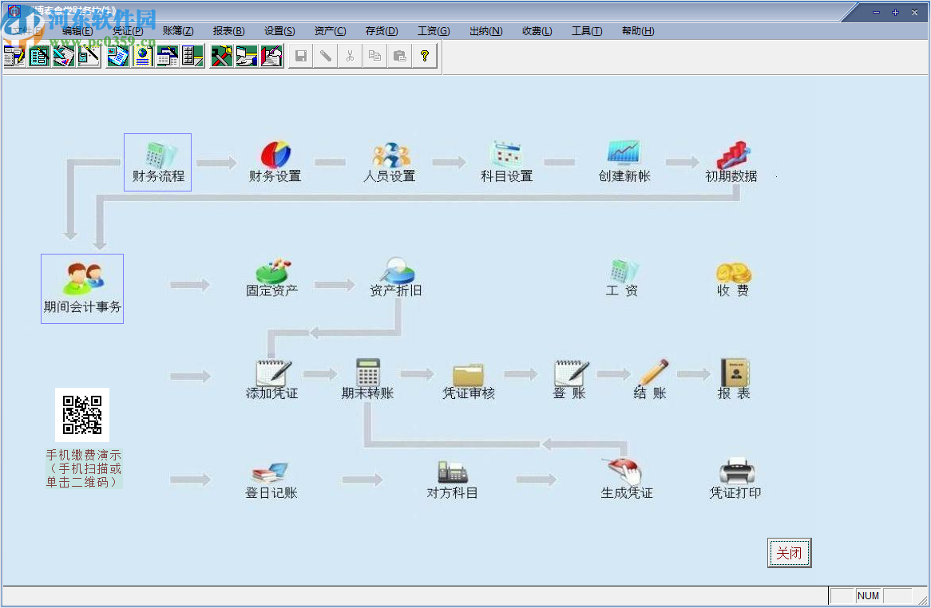Click the hand writing in book toolbar icon
Image resolution: width=931 pixels, height=608 pixels.
(271, 56)
